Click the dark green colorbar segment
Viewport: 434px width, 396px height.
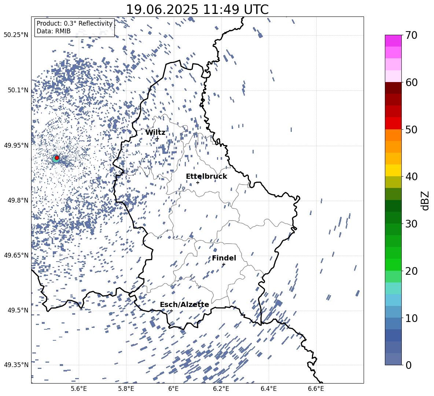pyautogui.click(x=393, y=206)
